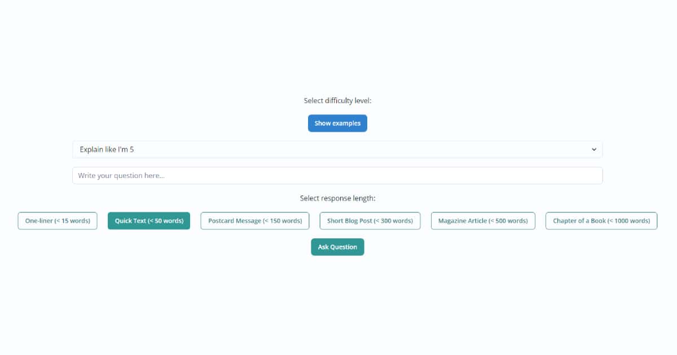
Task: Select Chapter of a Book length
Action: [601, 221]
